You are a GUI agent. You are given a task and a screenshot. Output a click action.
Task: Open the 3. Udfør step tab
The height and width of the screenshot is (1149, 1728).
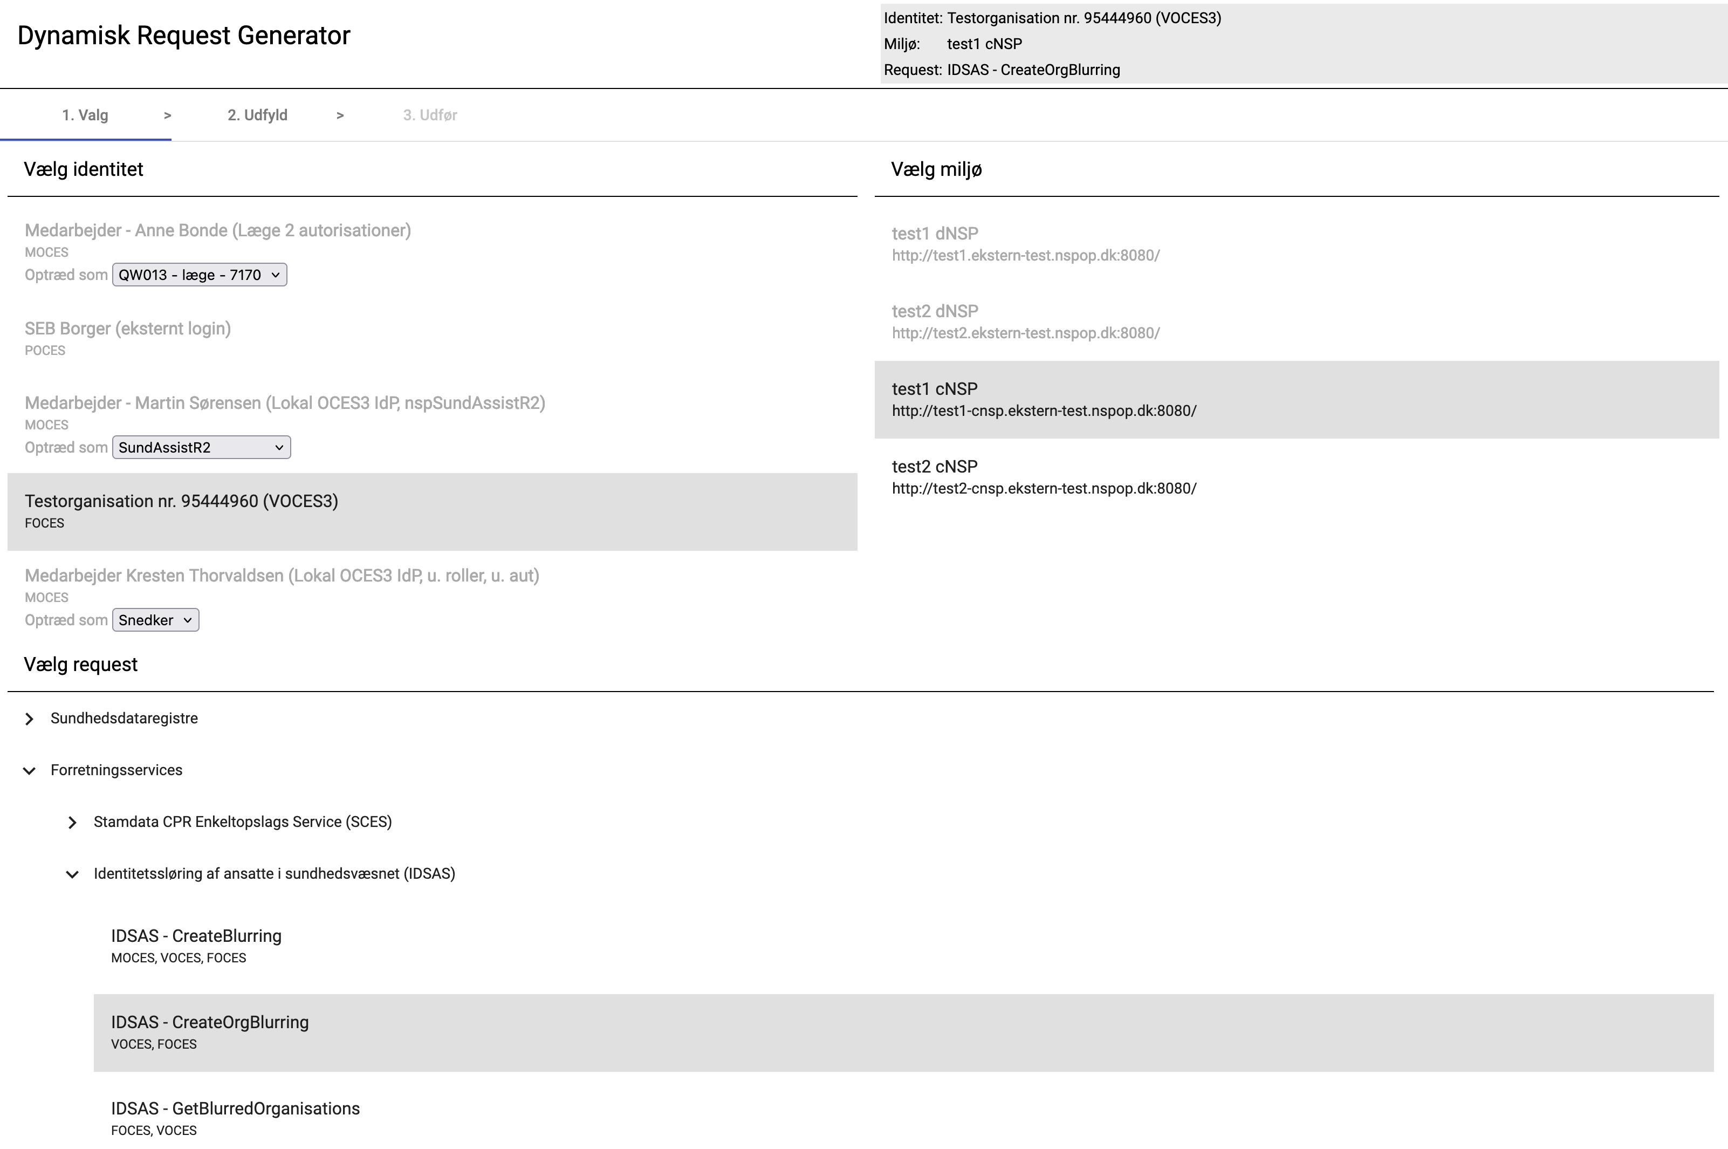(x=430, y=115)
